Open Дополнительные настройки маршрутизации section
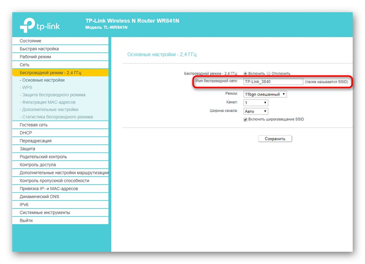 [60, 173]
